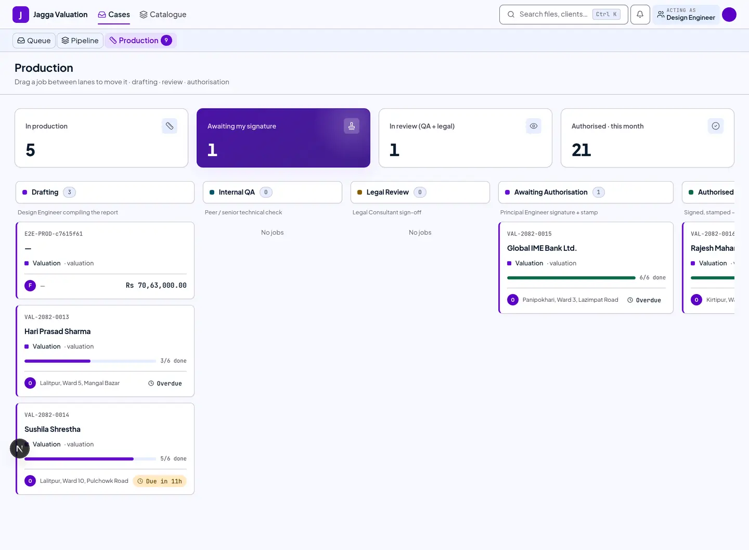Click the Awaiting Authorisation lane header
The image size is (749, 550).
[x=586, y=193]
